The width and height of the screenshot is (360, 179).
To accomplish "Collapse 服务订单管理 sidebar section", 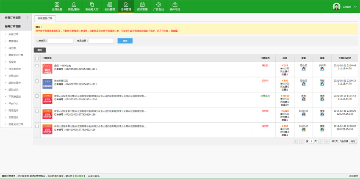I will 16,26.
